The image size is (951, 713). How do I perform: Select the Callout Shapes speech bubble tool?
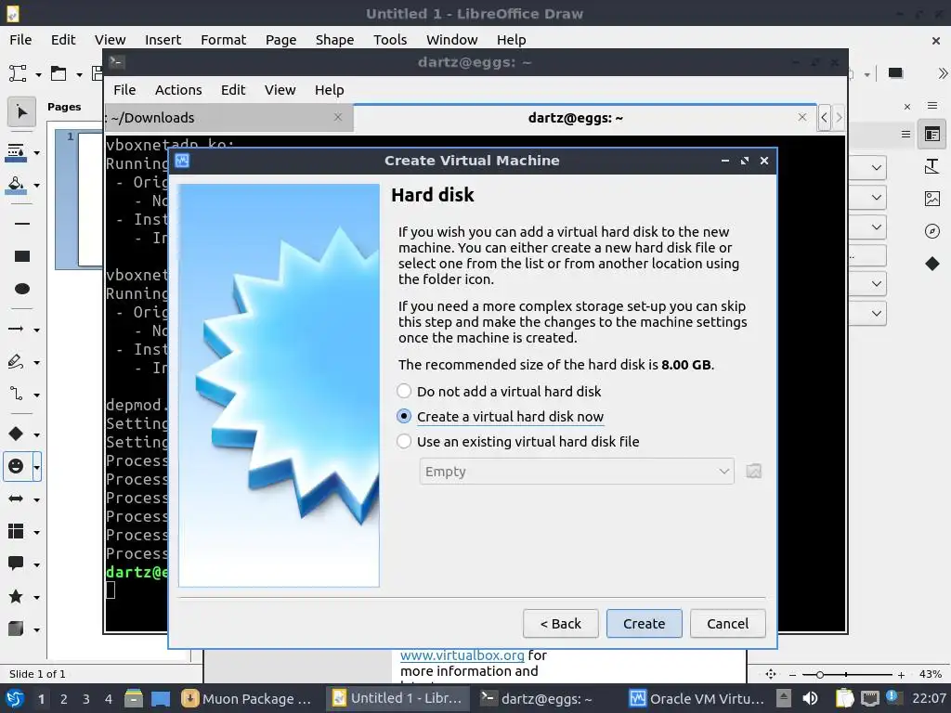pos(17,564)
